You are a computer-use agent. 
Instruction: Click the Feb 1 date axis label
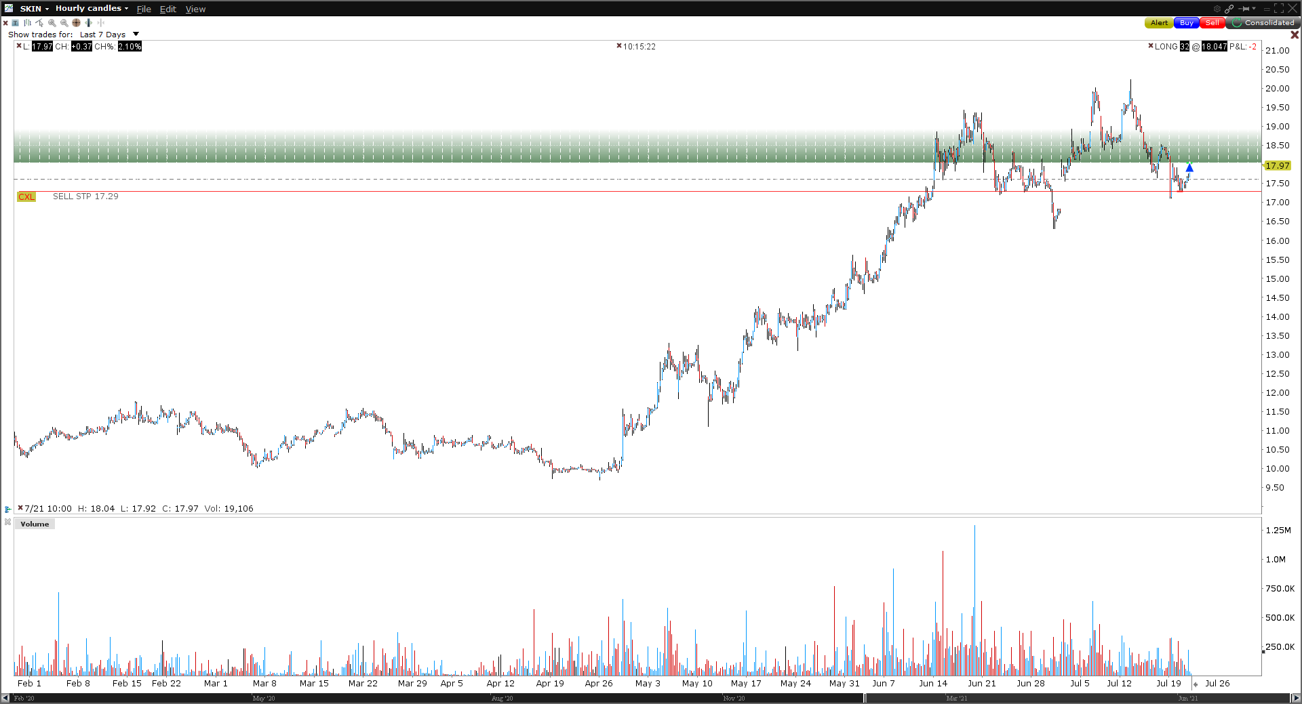click(x=29, y=683)
